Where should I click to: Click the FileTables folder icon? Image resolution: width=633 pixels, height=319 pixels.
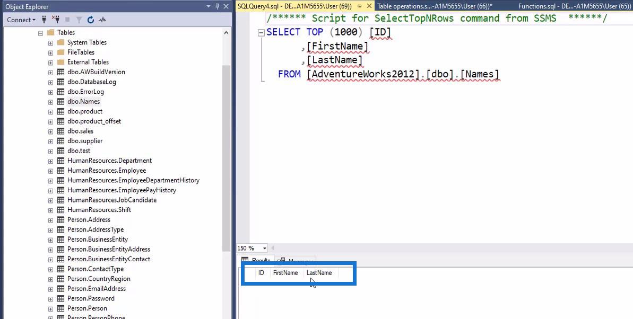point(60,52)
